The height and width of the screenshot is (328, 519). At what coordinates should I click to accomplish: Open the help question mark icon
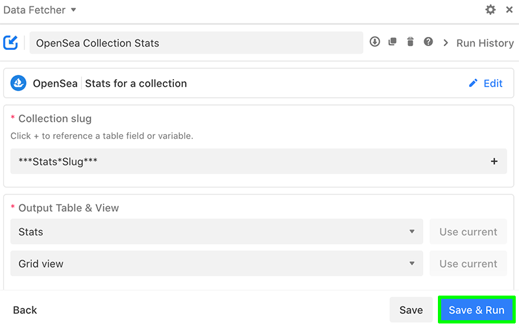pos(428,41)
